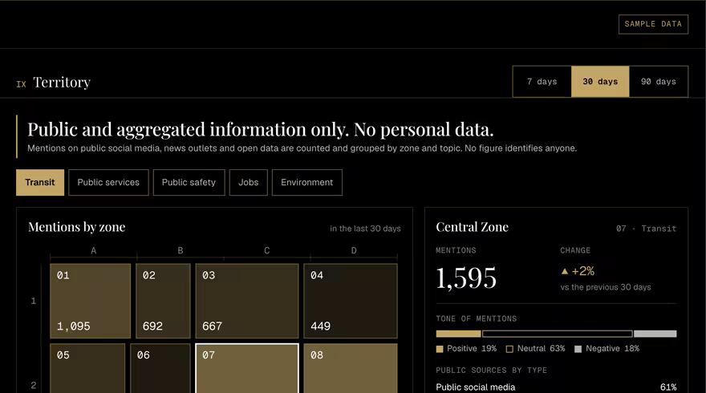Select the 30 days range

tap(600, 82)
